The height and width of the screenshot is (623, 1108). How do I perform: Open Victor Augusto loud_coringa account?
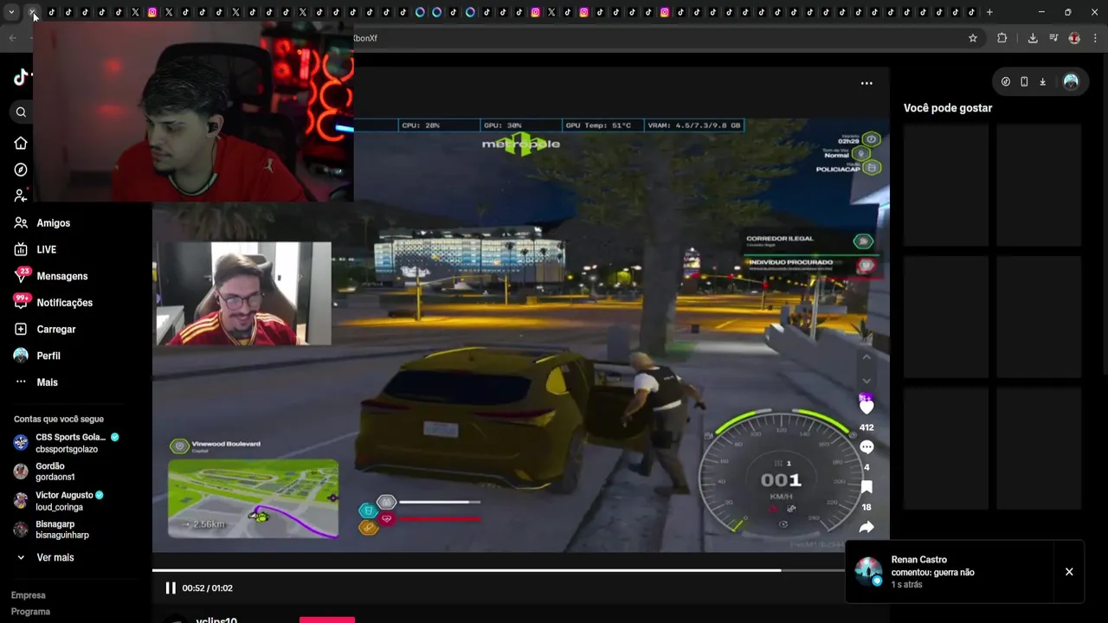pyautogui.click(x=59, y=501)
